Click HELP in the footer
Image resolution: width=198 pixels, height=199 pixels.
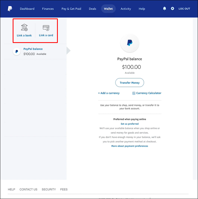(11, 189)
